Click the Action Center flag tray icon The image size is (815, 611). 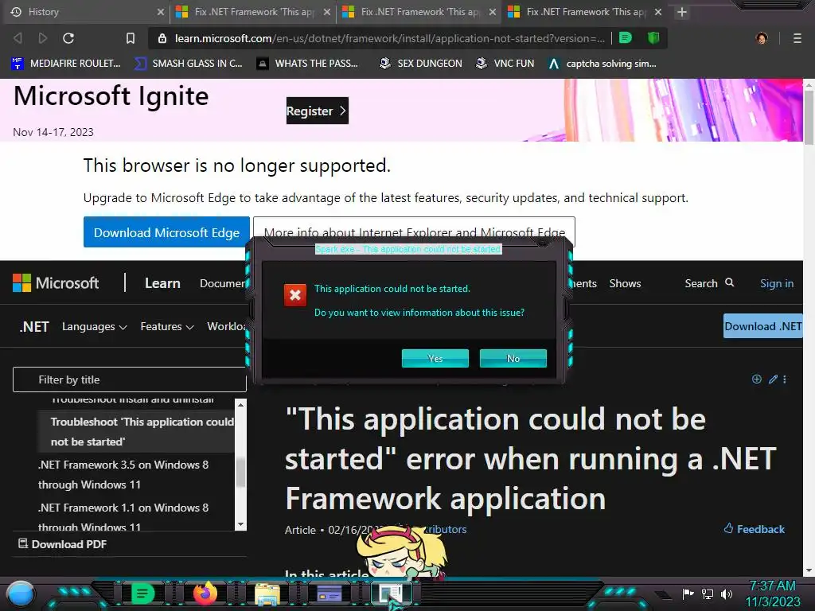688,593
